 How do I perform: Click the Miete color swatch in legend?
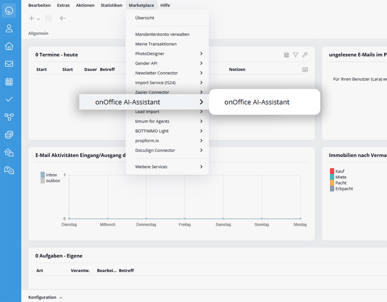[x=332, y=177]
